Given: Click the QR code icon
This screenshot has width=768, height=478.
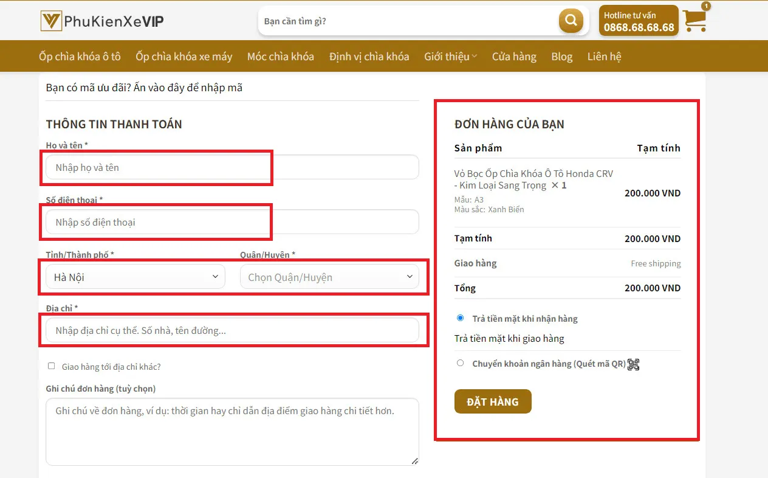Looking at the screenshot, I should tap(634, 364).
